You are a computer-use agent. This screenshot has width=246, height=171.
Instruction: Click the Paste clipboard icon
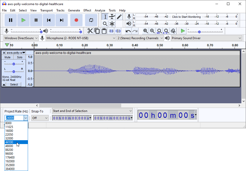point(104,31)
